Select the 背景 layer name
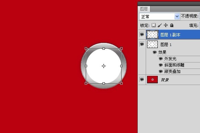This screenshot has width=200, height=133. click(x=165, y=80)
